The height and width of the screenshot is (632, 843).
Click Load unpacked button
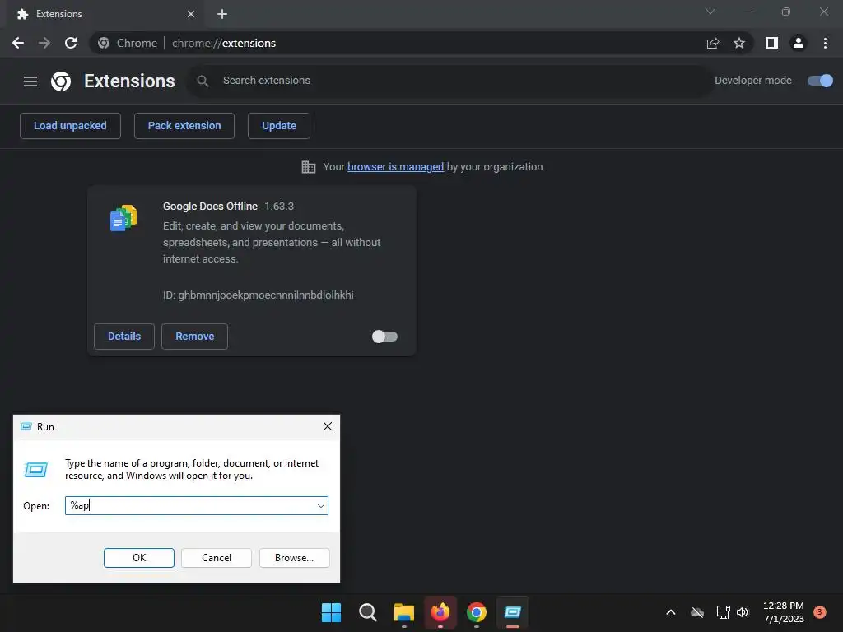pos(70,126)
